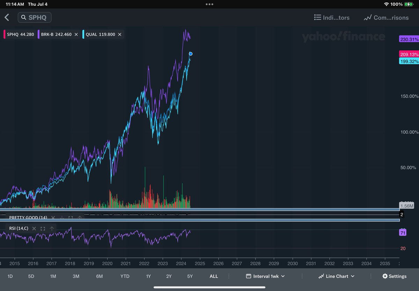Select the 2Y time range
The height and width of the screenshot is (291, 419).
[x=169, y=276]
